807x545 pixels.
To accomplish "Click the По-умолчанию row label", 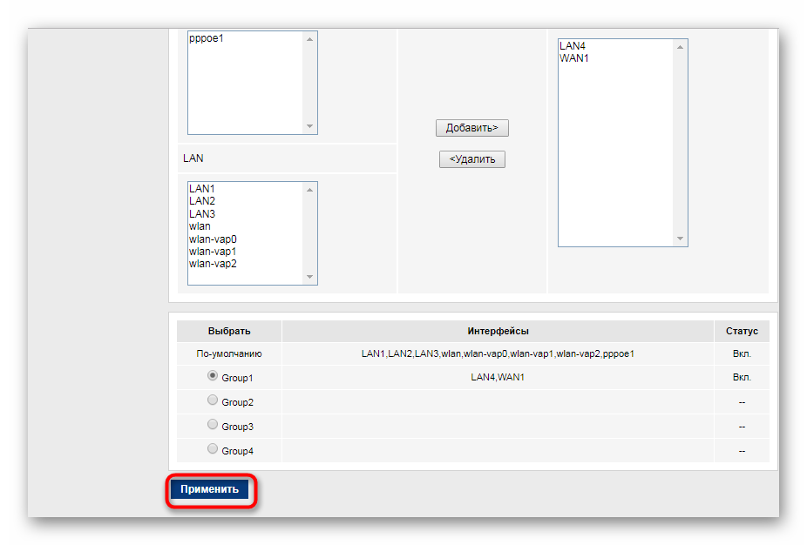I will [229, 353].
